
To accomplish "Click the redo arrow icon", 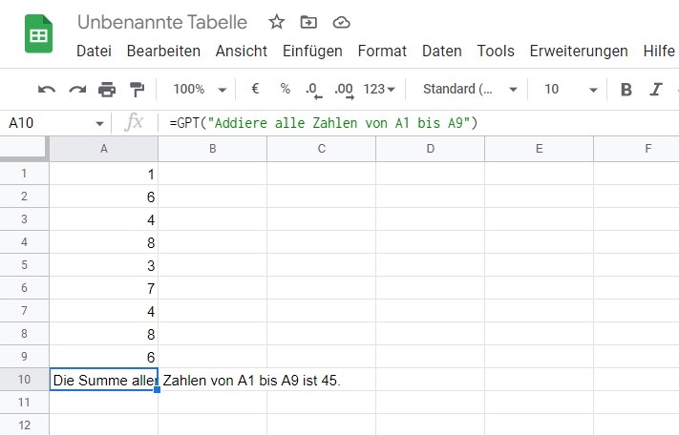I will [77, 90].
